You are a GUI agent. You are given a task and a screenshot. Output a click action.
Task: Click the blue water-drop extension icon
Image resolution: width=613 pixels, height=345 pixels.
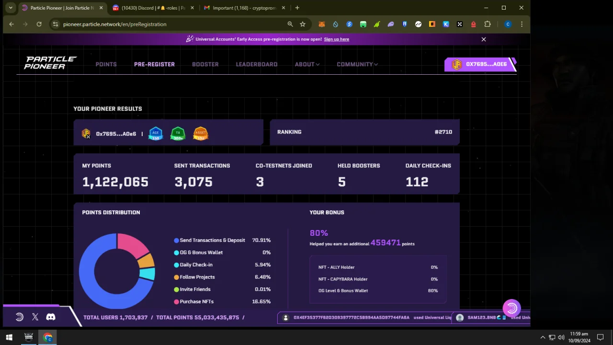[335, 24]
